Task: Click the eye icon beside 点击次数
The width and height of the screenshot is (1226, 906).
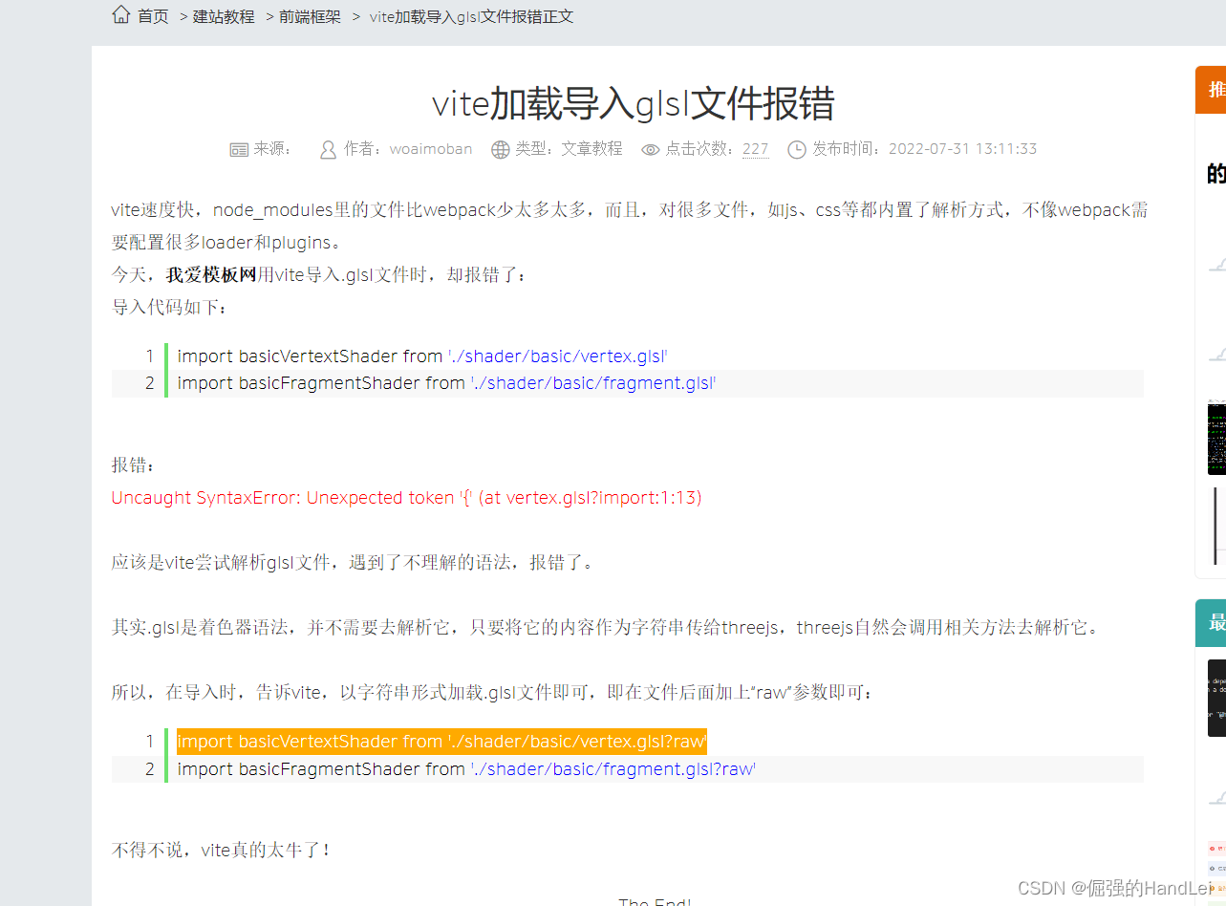Action: pos(650,149)
